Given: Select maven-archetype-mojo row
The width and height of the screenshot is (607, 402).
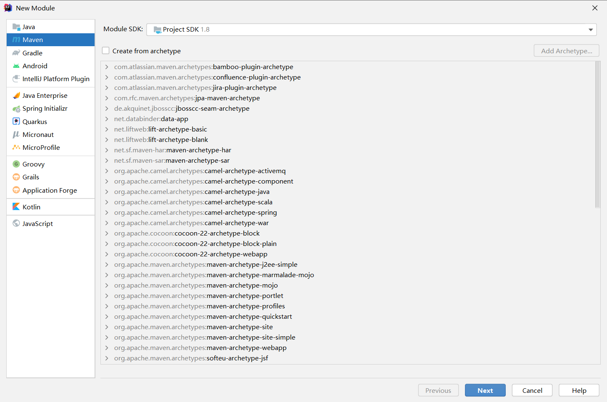Looking at the screenshot, I should pyautogui.click(x=348, y=285).
